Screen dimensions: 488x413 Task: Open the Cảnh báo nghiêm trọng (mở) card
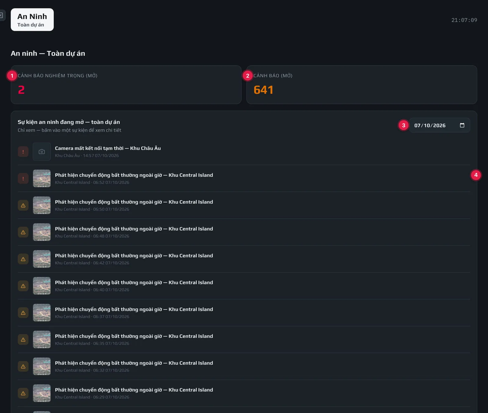pos(126,85)
